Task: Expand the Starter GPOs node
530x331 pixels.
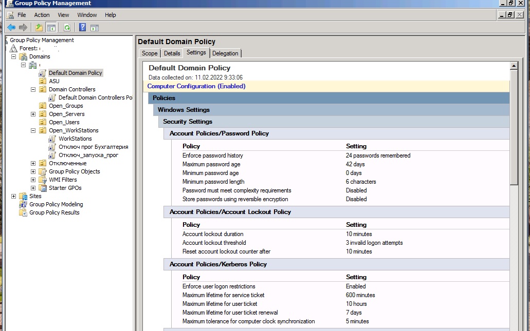Action: [x=33, y=188]
